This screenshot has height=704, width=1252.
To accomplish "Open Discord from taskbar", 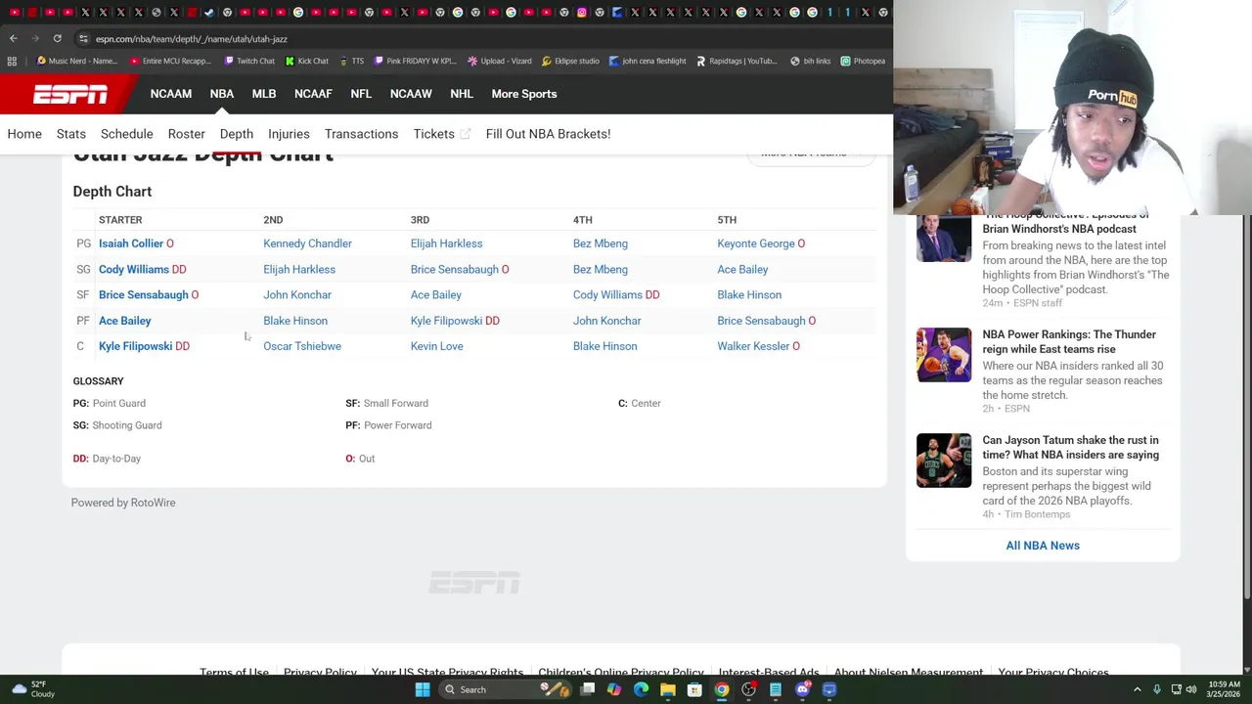I will pyautogui.click(x=802, y=689).
